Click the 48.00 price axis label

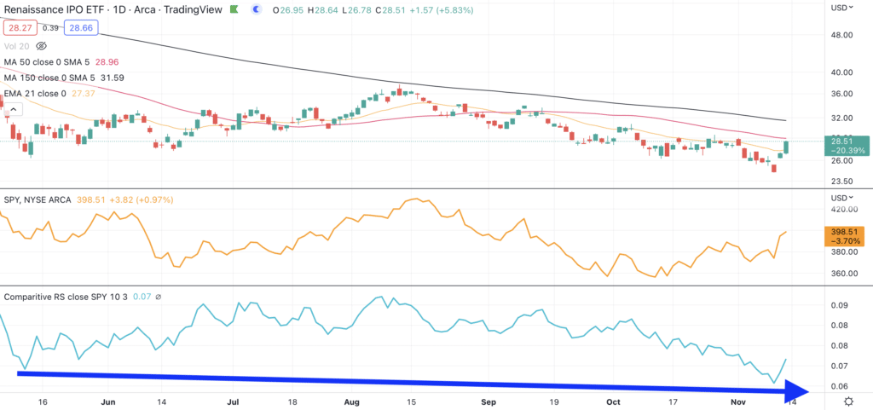(842, 35)
